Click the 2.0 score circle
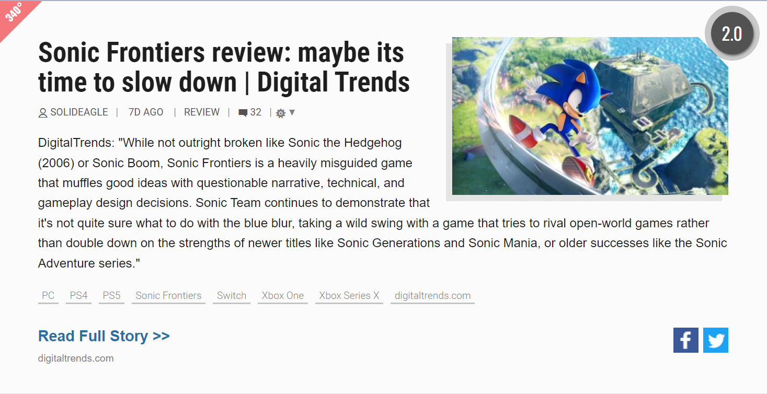Screen dimensions: 767x394 (732, 33)
